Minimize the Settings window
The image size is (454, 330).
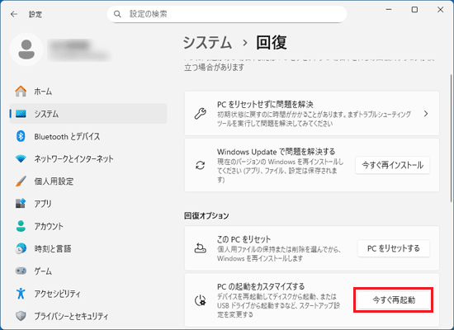point(389,10)
